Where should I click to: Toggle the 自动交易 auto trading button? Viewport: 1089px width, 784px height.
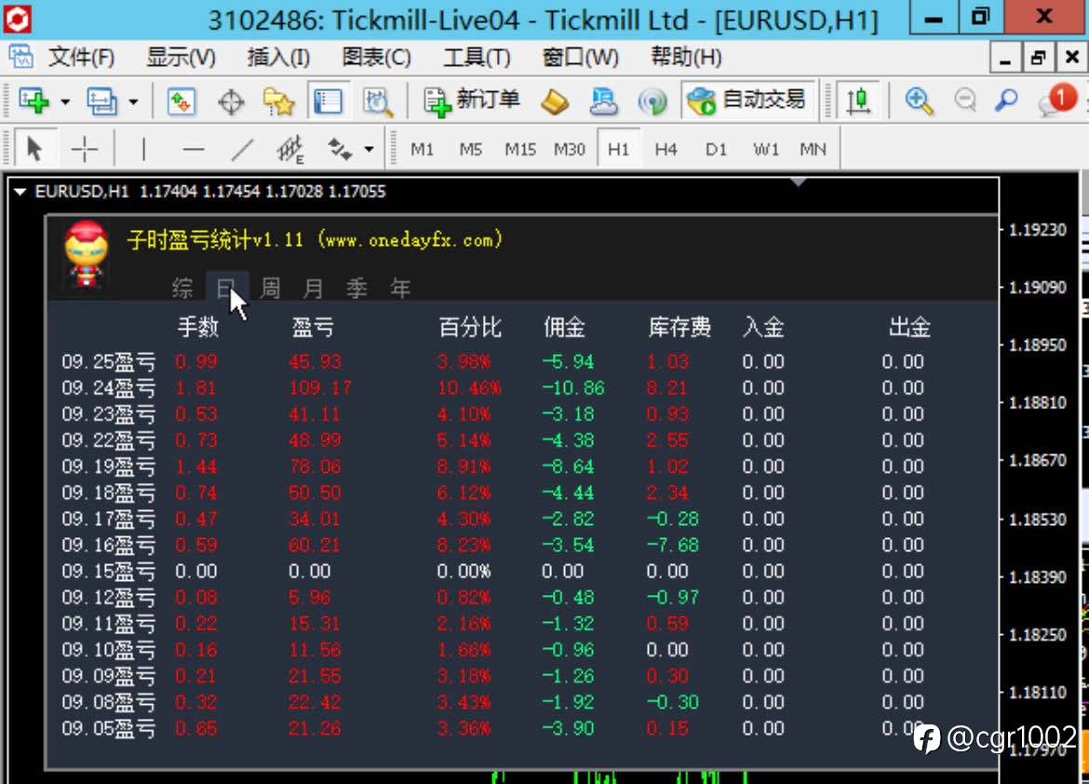point(746,101)
